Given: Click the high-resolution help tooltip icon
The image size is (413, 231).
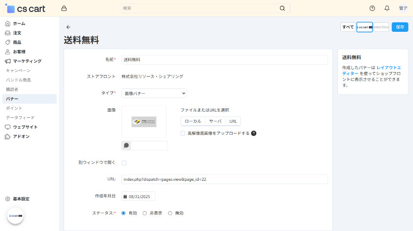Looking at the screenshot, I should pyautogui.click(x=254, y=133).
